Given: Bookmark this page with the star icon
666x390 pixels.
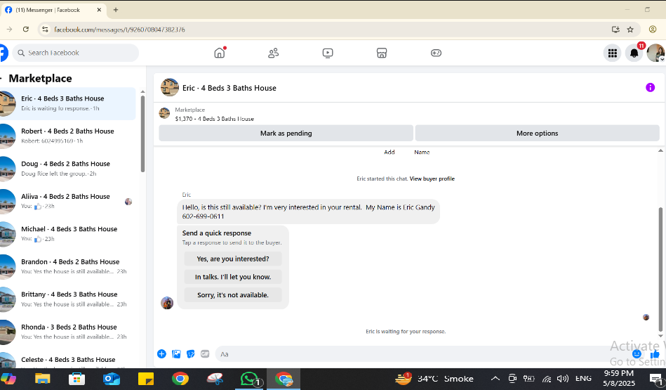Looking at the screenshot, I should [x=630, y=30].
